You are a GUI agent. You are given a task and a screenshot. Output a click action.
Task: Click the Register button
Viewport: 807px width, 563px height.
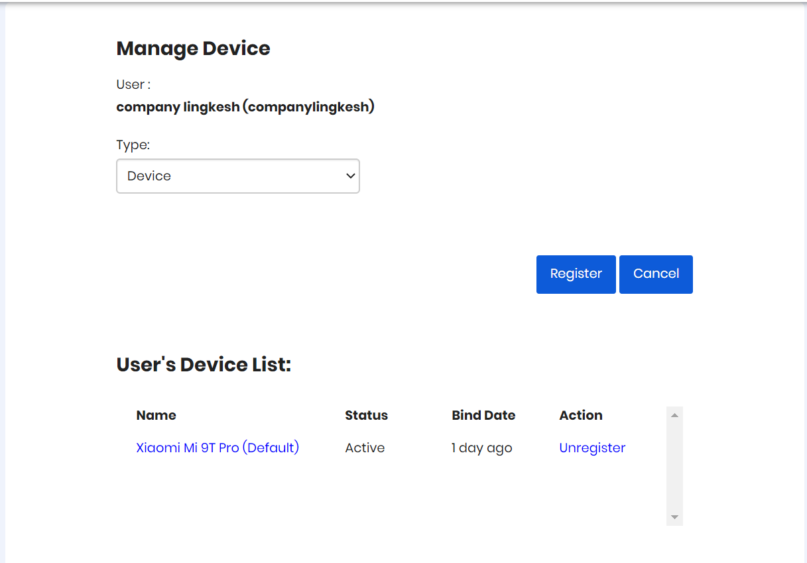(x=575, y=274)
